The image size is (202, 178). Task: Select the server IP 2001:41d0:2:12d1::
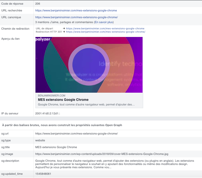[47, 114]
